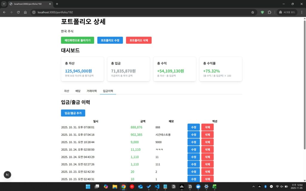Open File Explorer from the taskbar
The width and height of the screenshot is (306, 191).
pos(114,187)
